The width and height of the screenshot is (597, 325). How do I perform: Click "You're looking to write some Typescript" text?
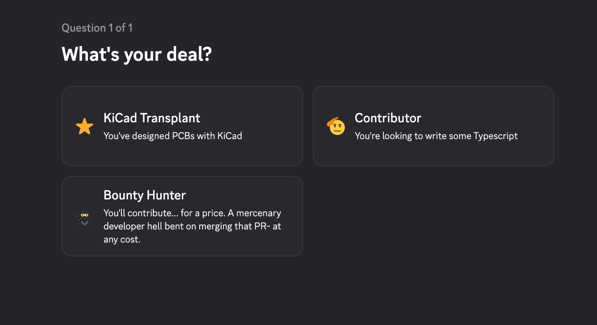tap(436, 136)
